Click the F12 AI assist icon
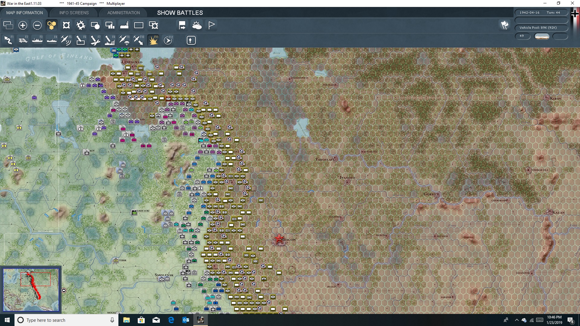 168,40
